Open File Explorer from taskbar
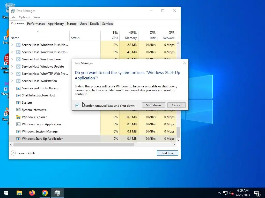Screen dimensions: 265x198 coord(19,193)
